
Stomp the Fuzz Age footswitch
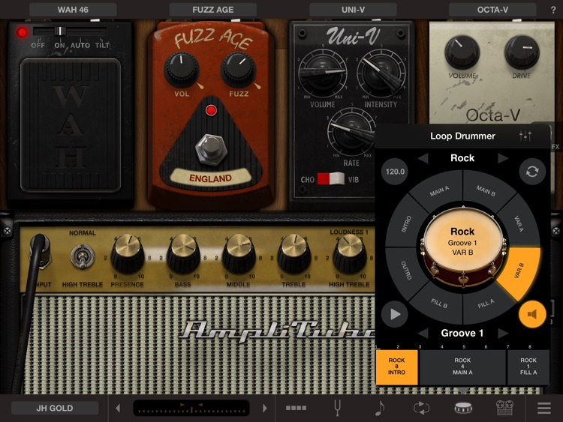pos(211,149)
